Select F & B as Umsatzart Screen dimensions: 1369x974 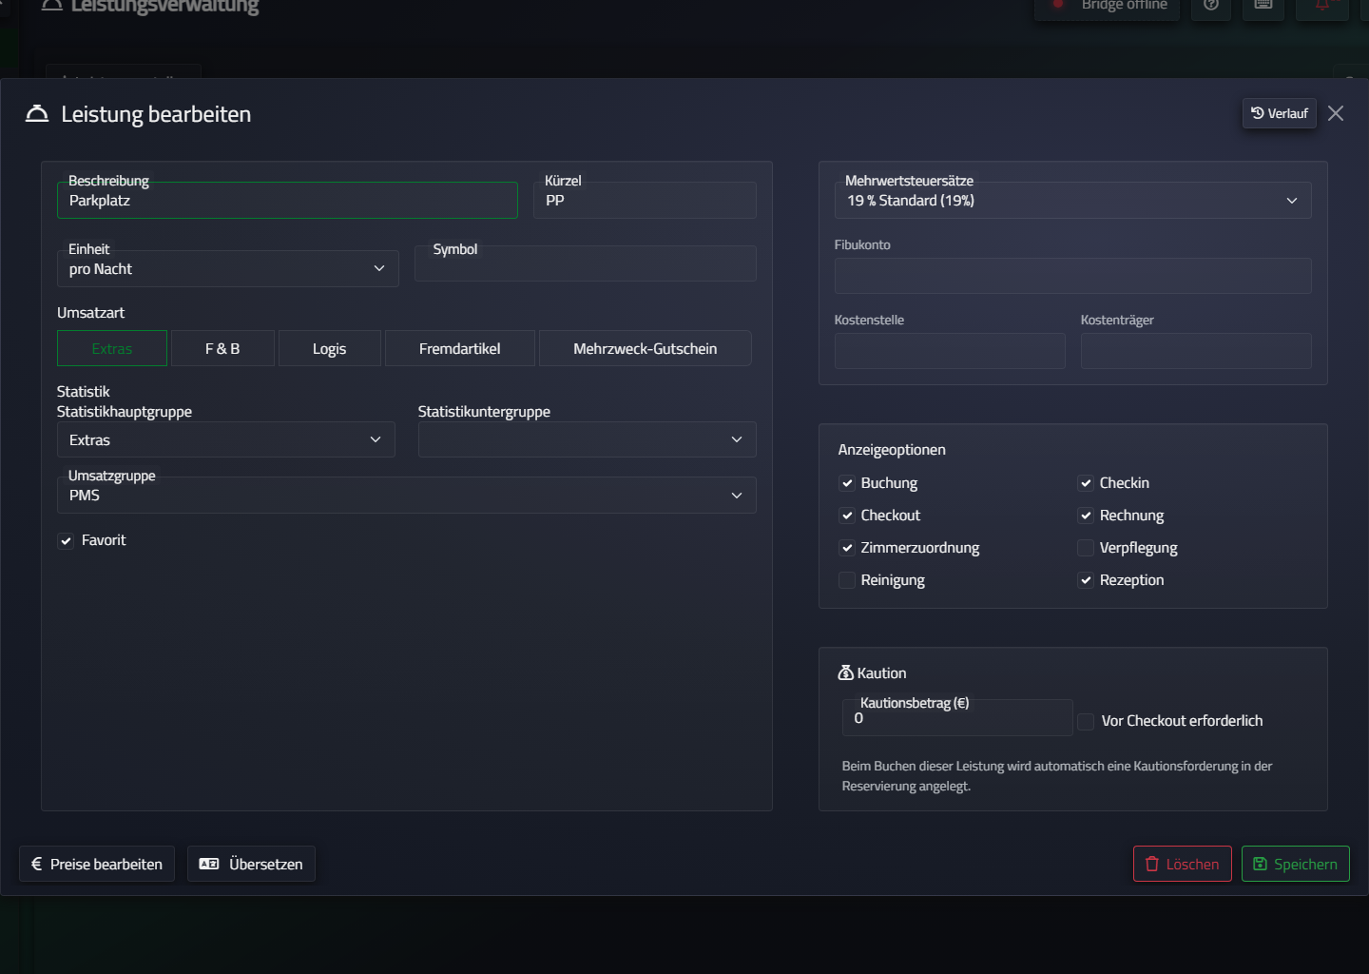[222, 348]
